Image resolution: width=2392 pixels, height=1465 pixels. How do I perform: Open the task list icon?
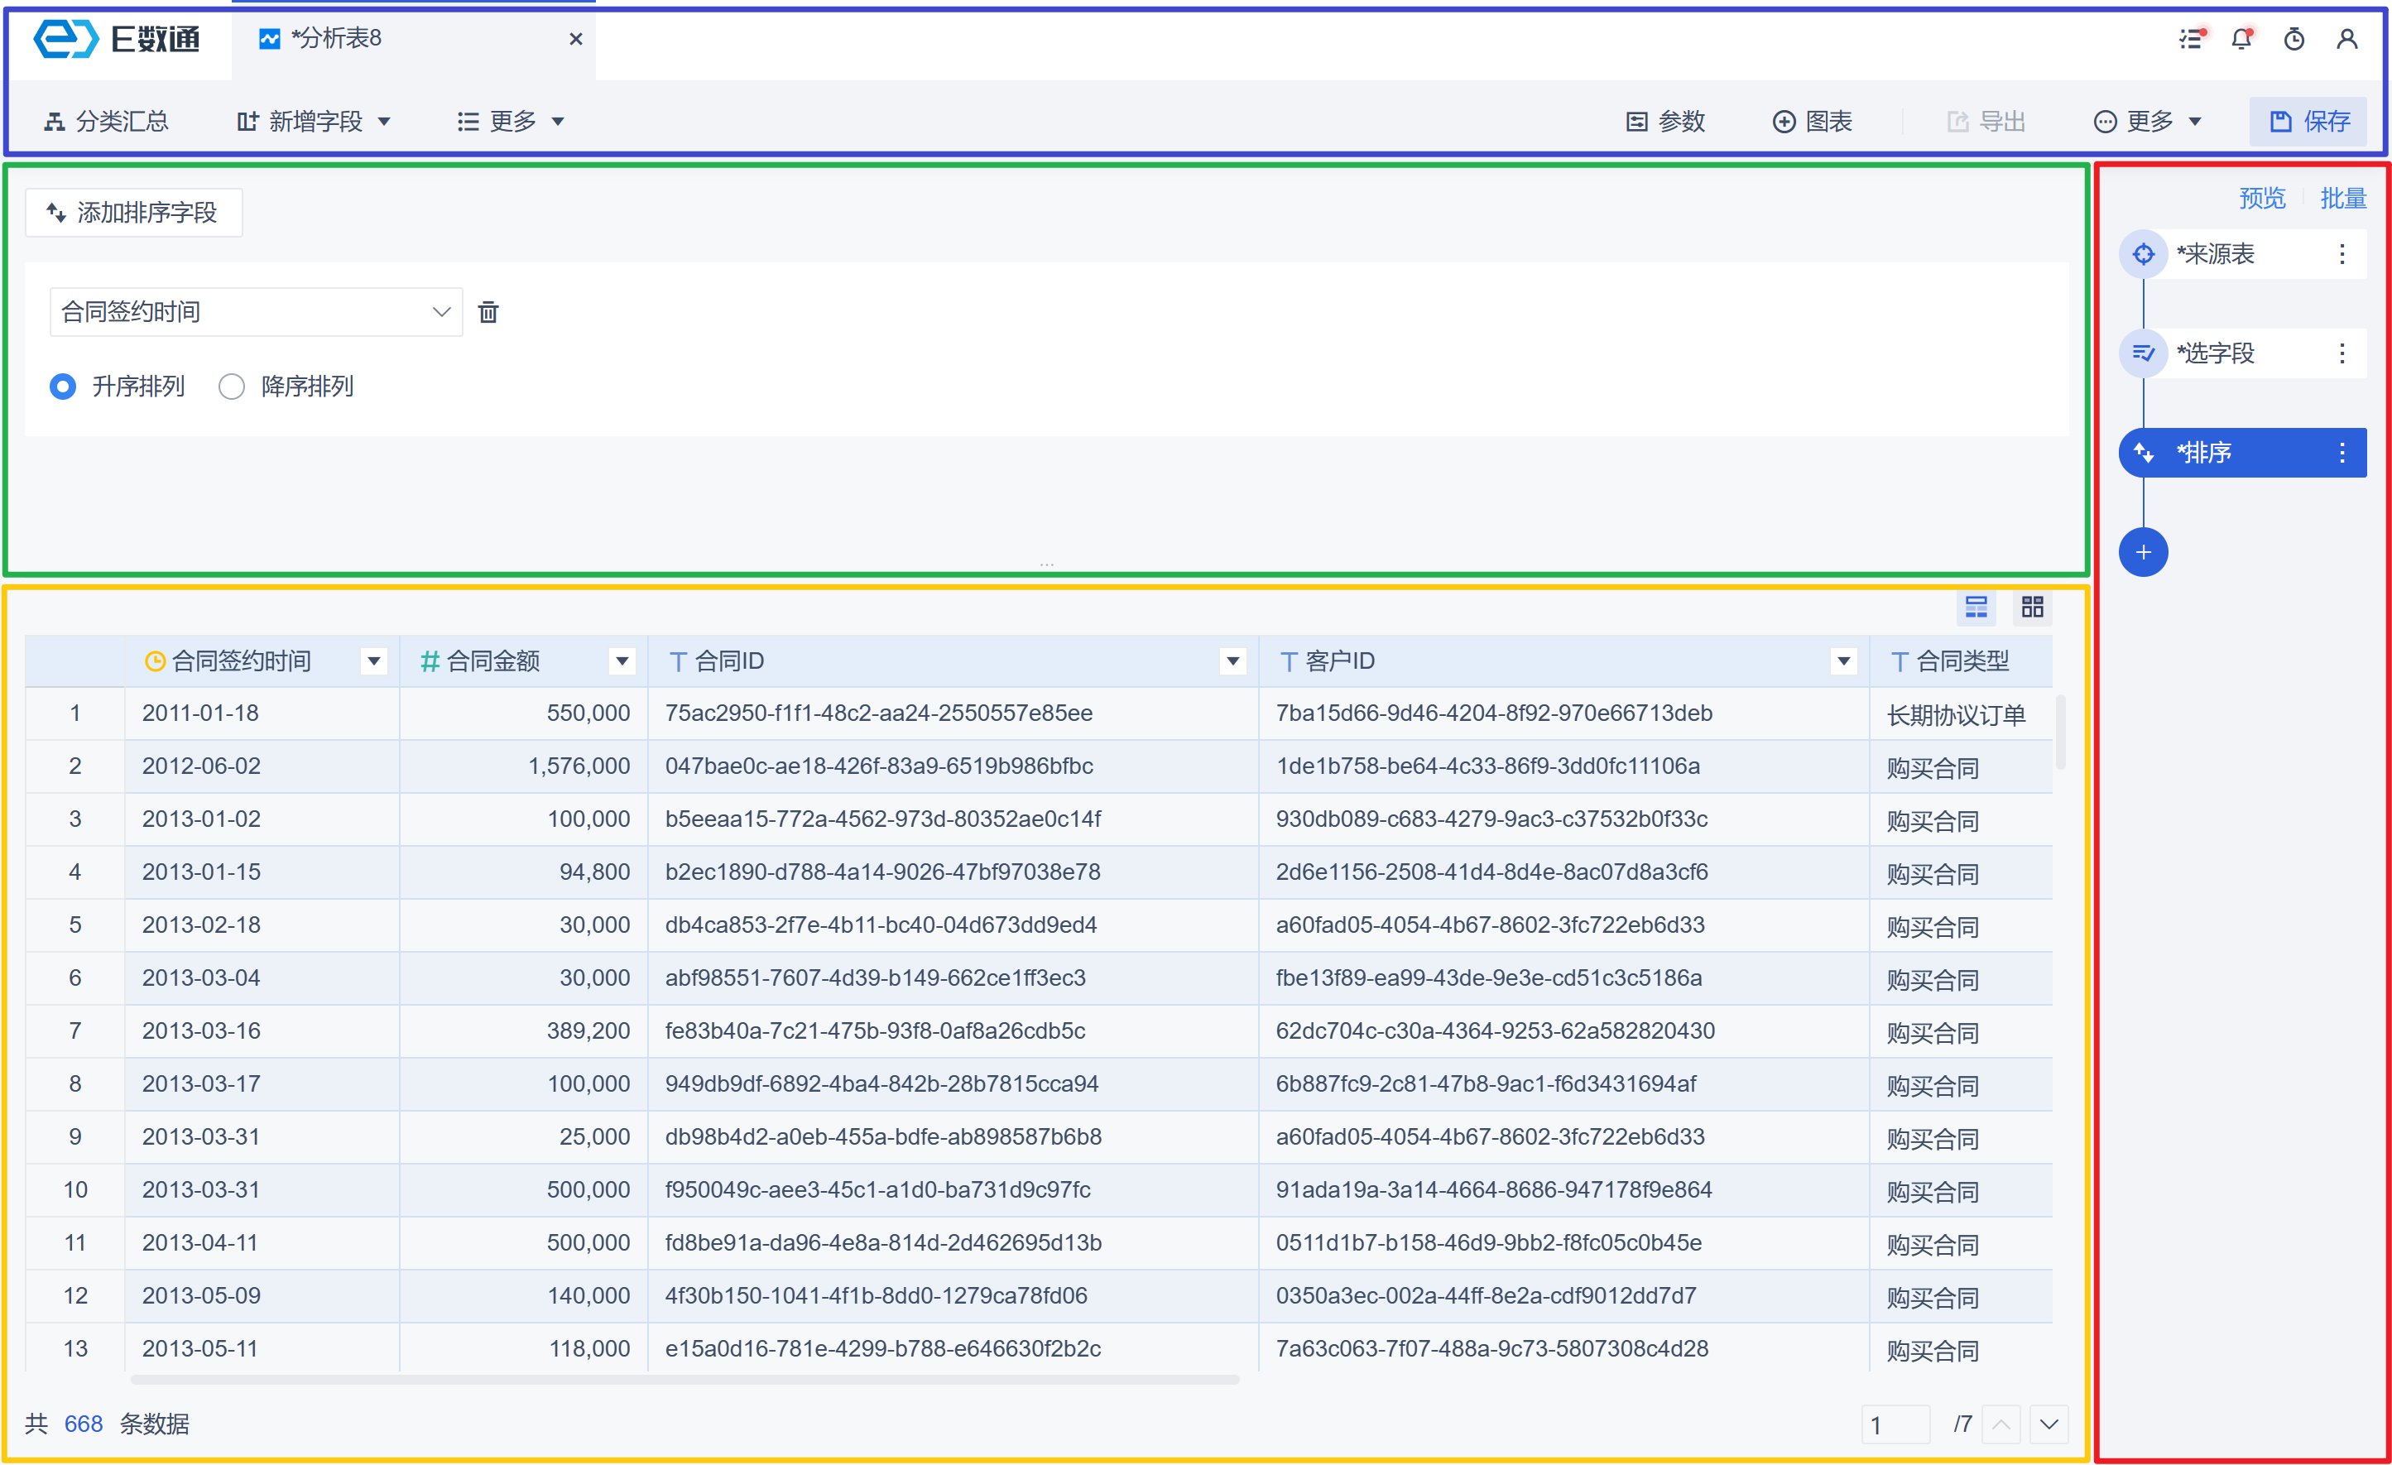pos(2191,39)
